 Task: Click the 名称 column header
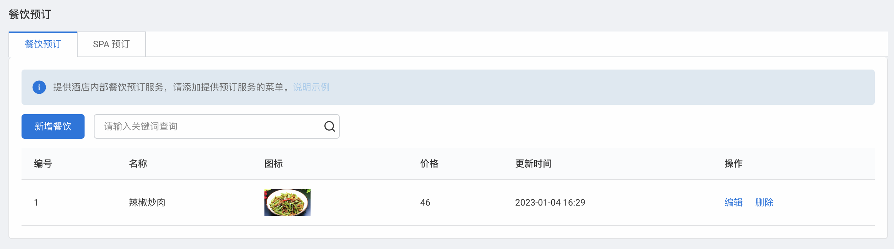pos(138,164)
